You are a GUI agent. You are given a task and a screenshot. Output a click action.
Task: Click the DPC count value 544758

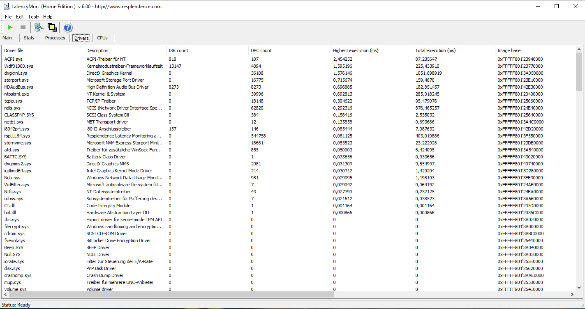pyautogui.click(x=258, y=136)
